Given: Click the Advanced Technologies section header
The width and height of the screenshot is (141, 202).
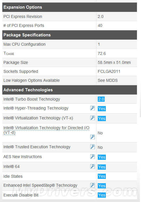Looking at the screenshot, I should point(69,90).
